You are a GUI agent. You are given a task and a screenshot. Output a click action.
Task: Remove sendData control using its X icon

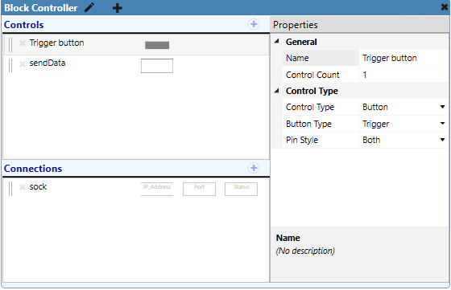point(23,63)
